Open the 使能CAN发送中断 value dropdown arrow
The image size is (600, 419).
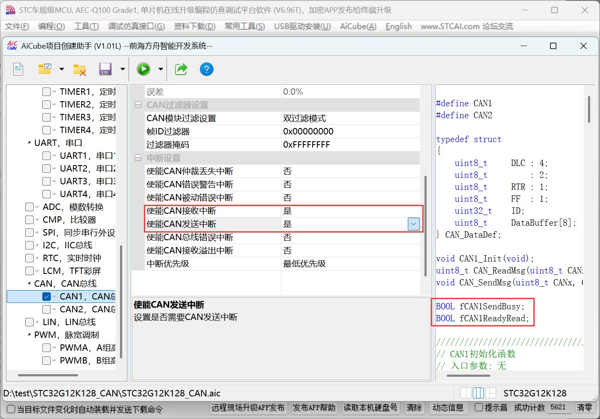pos(414,224)
